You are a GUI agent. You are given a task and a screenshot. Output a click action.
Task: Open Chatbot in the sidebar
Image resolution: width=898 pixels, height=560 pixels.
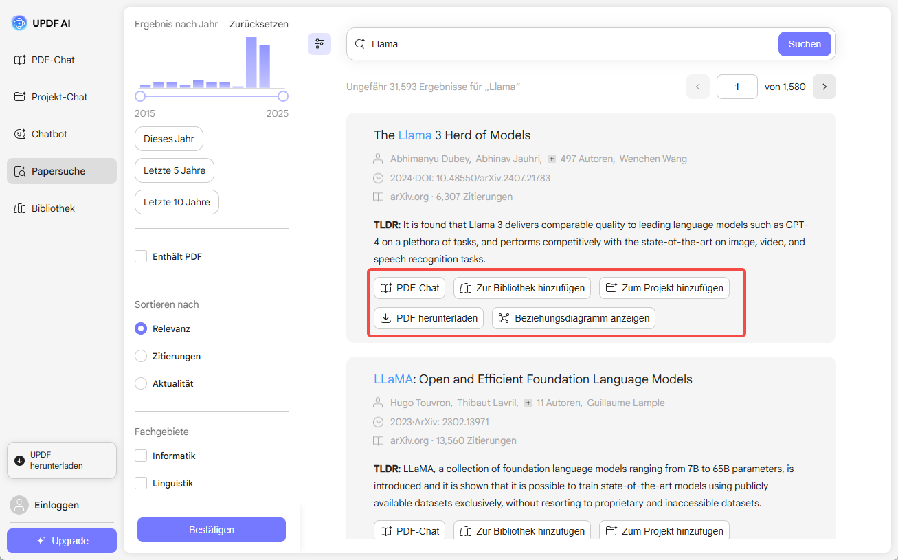click(x=62, y=134)
